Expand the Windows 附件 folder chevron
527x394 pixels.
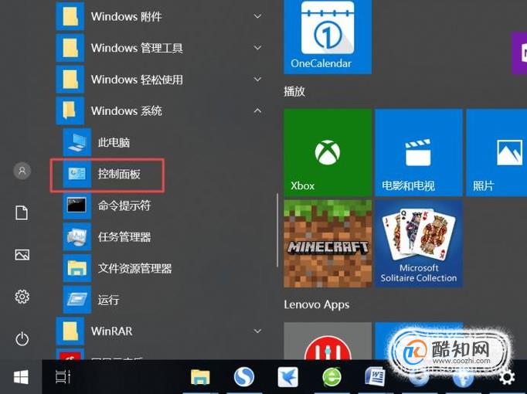click(x=257, y=16)
